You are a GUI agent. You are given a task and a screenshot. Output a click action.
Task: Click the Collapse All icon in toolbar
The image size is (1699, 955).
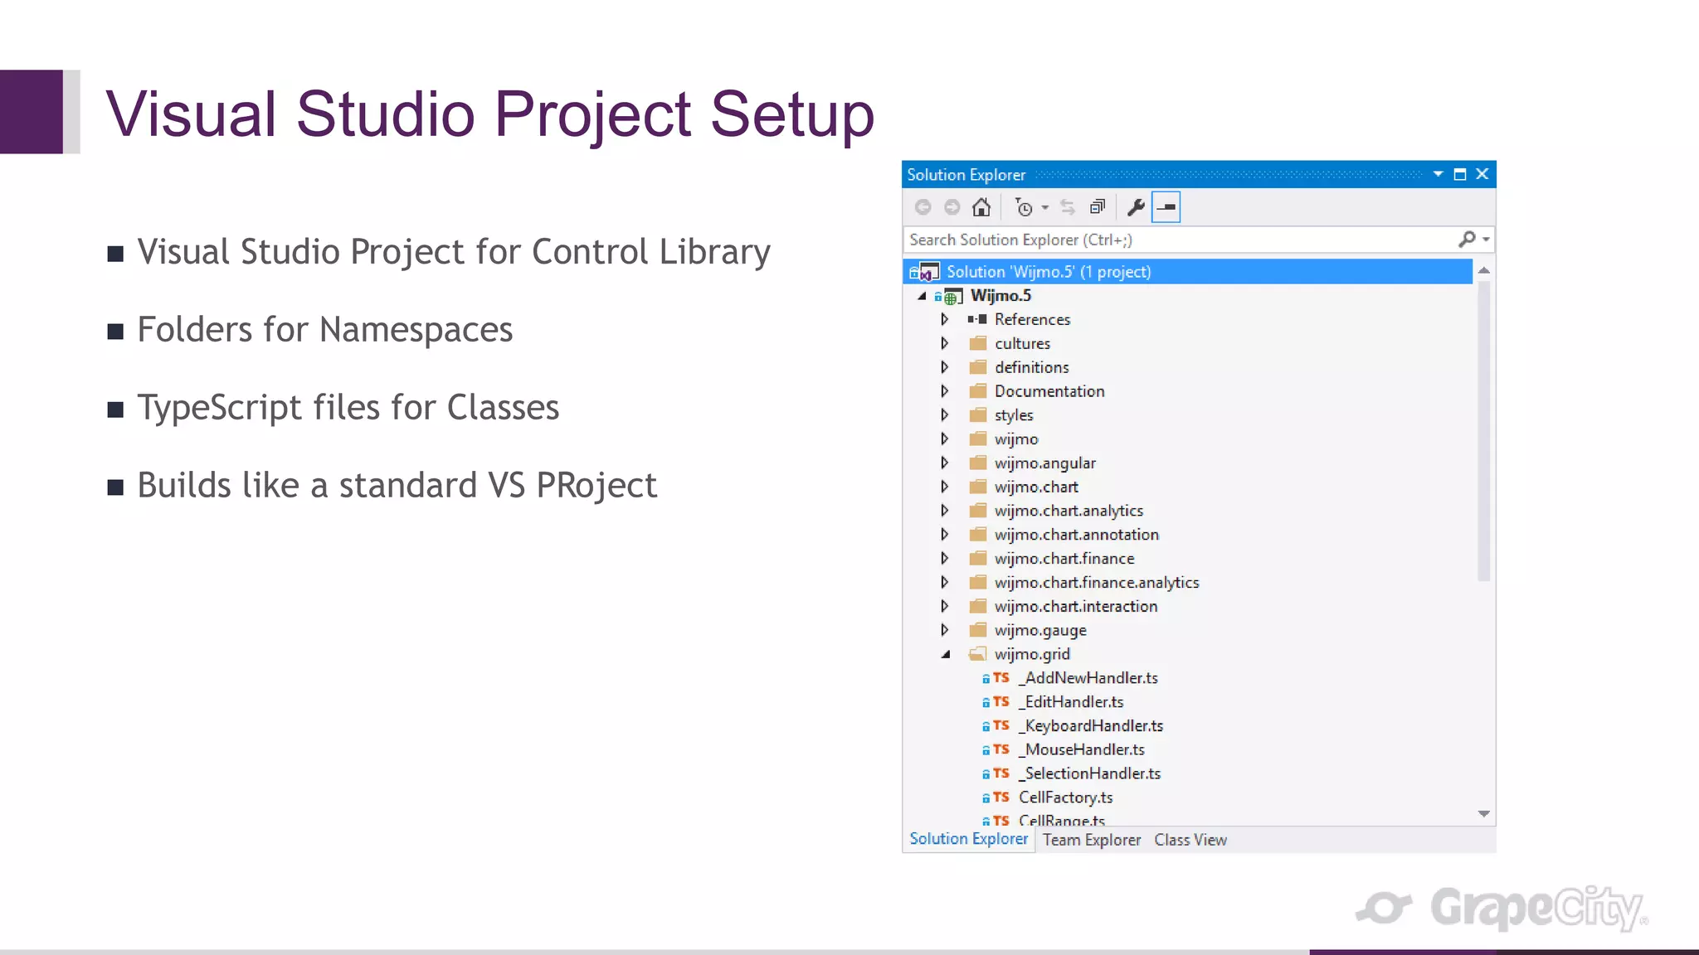1098,207
